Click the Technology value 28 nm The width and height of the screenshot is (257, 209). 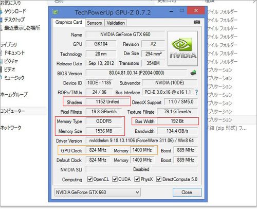coord(101,54)
